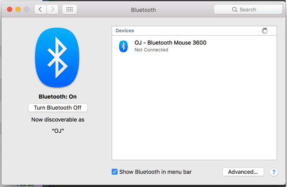
Task: Open help with the question mark button
Action: 274,172
